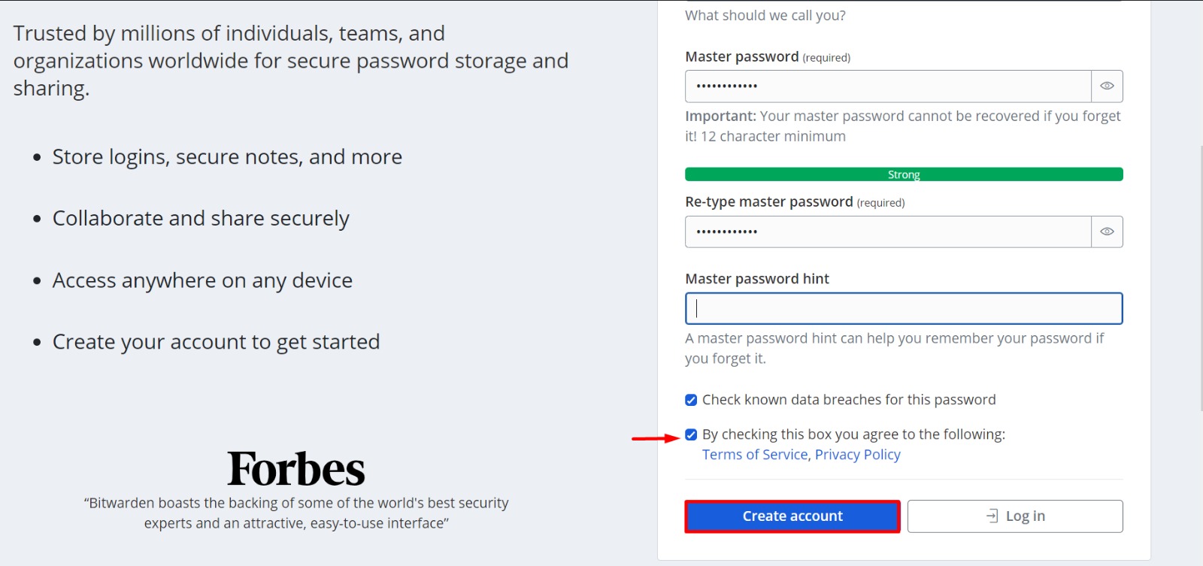Open the Privacy Policy link

(857, 454)
